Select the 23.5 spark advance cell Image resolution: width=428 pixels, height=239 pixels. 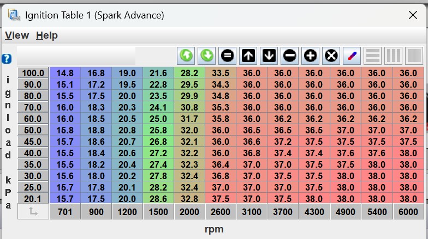pyautogui.click(x=158, y=96)
